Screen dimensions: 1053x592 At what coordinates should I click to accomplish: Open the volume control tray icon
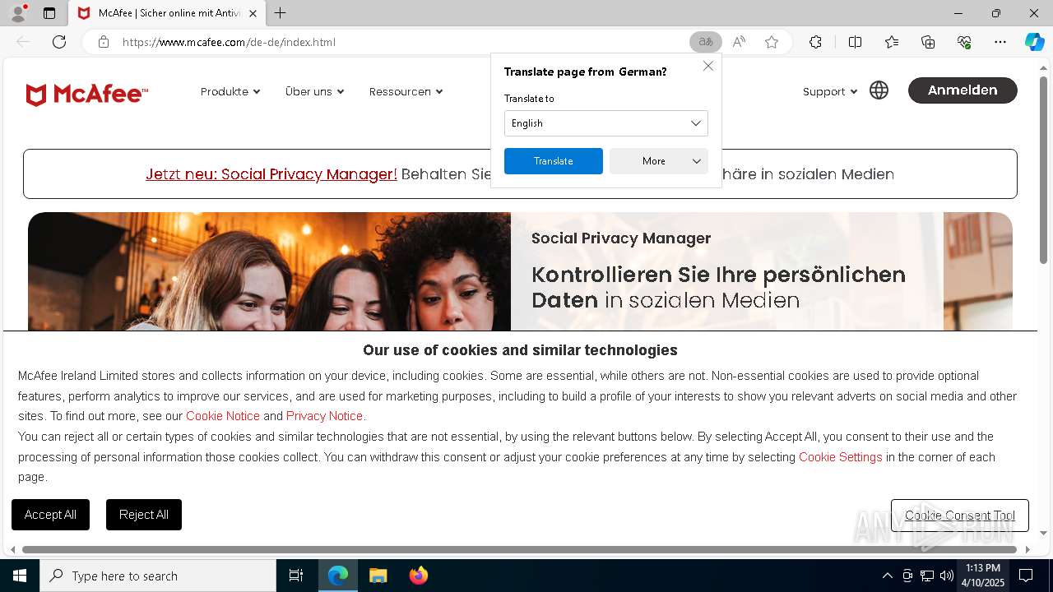[x=946, y=576]
